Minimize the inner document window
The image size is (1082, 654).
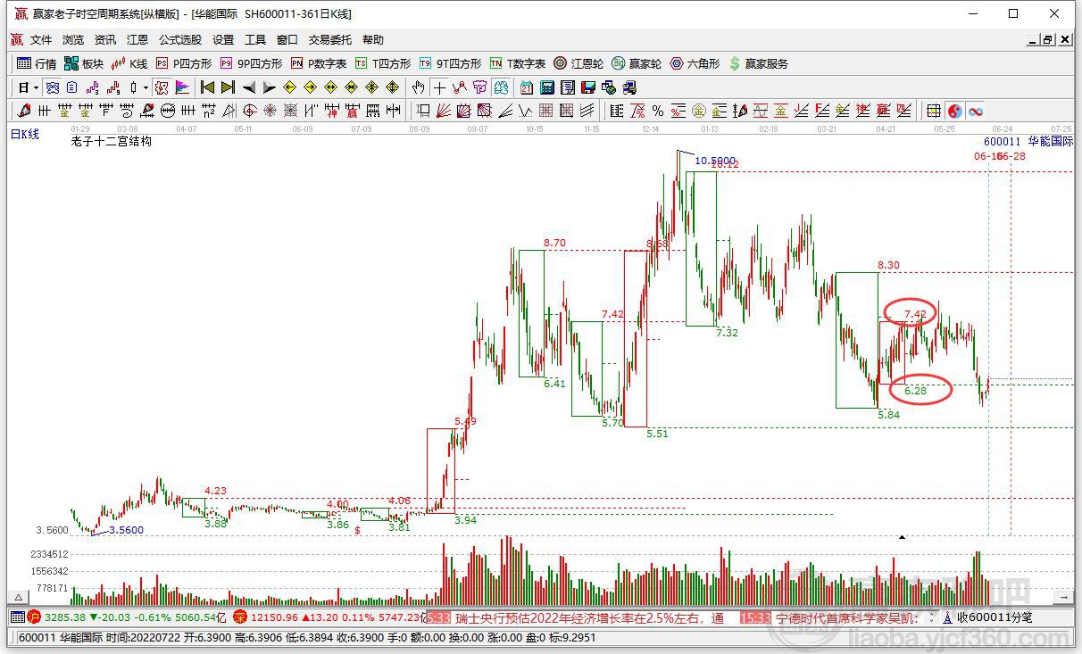1033,40
